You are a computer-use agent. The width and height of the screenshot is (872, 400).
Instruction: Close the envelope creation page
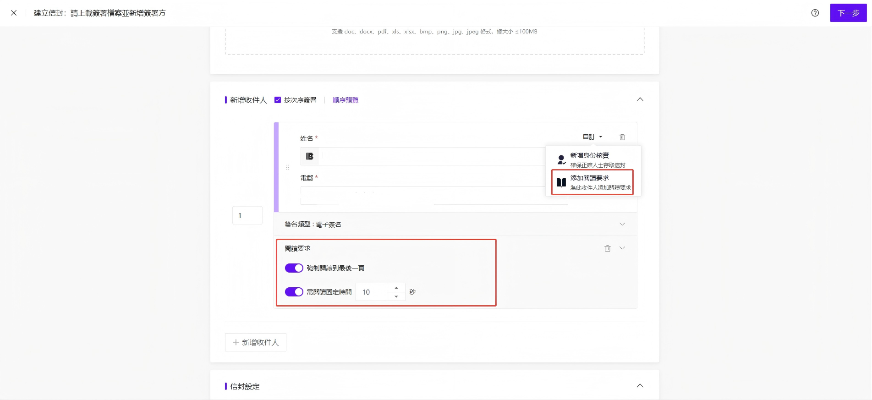point(14,13)
